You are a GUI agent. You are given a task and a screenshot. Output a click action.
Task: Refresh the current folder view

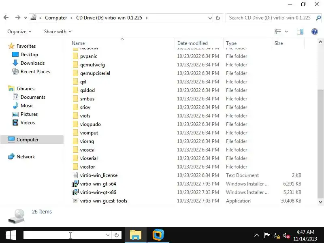tap(217, 18)
